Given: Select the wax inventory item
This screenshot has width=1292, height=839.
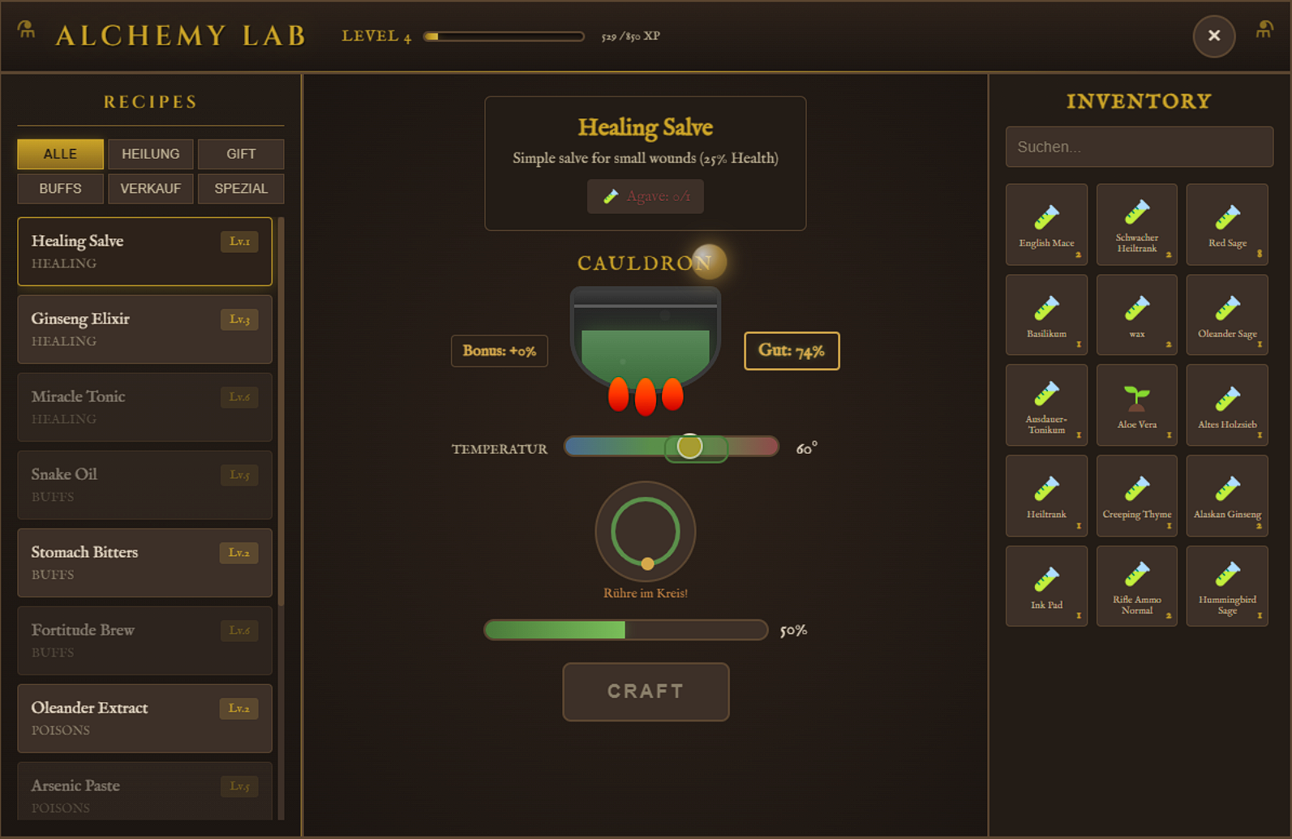Looking at the screenshot, I should click(x=1136, y=315).
